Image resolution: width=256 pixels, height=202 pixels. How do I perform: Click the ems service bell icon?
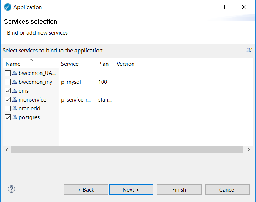coord(14,91)
